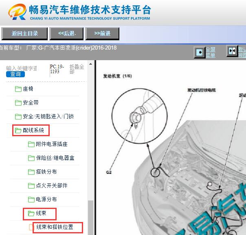Open the 保险丝/继电器盒 folder icon
The image size is (246, 235).
tap(31, 158)
